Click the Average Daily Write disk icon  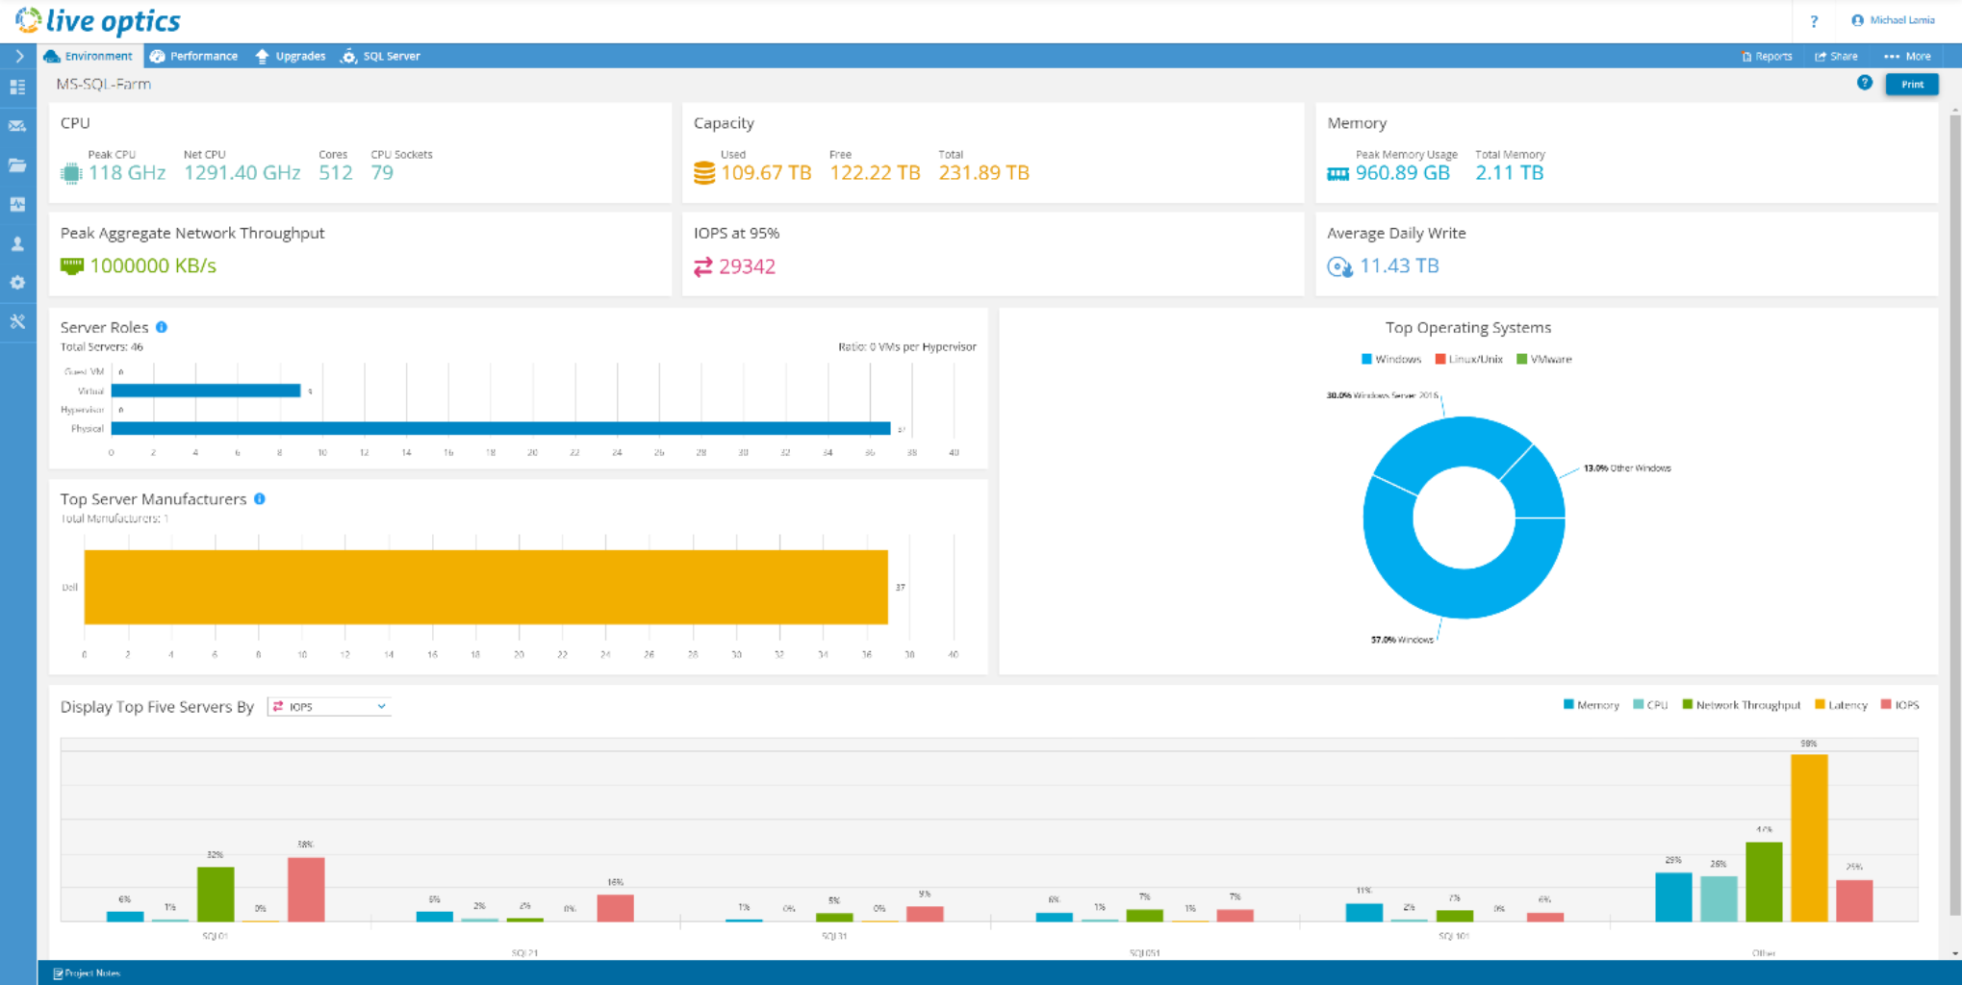(x=1339, y=266)
